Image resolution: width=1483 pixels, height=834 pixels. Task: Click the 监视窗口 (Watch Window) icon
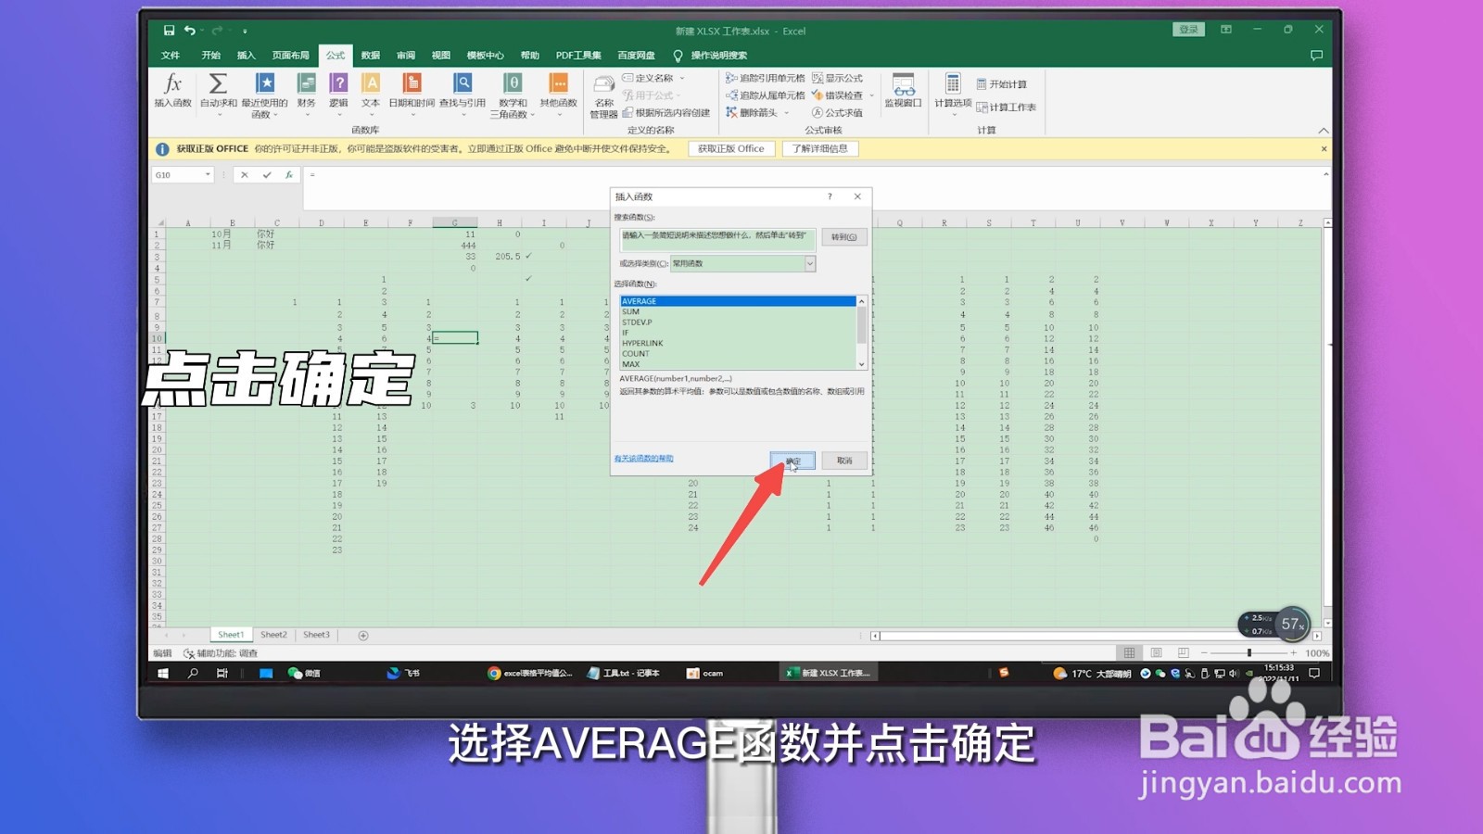(x=901, y=93)
